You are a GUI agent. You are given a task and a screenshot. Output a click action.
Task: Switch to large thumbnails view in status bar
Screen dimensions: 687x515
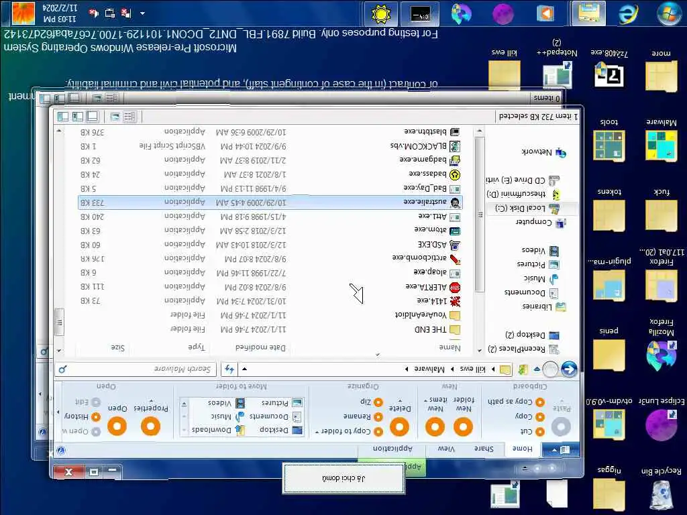(x=115, y=117)
